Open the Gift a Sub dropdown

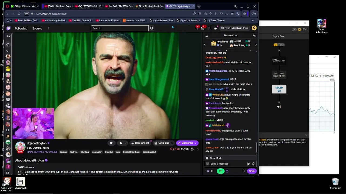(x=164, y=143)
